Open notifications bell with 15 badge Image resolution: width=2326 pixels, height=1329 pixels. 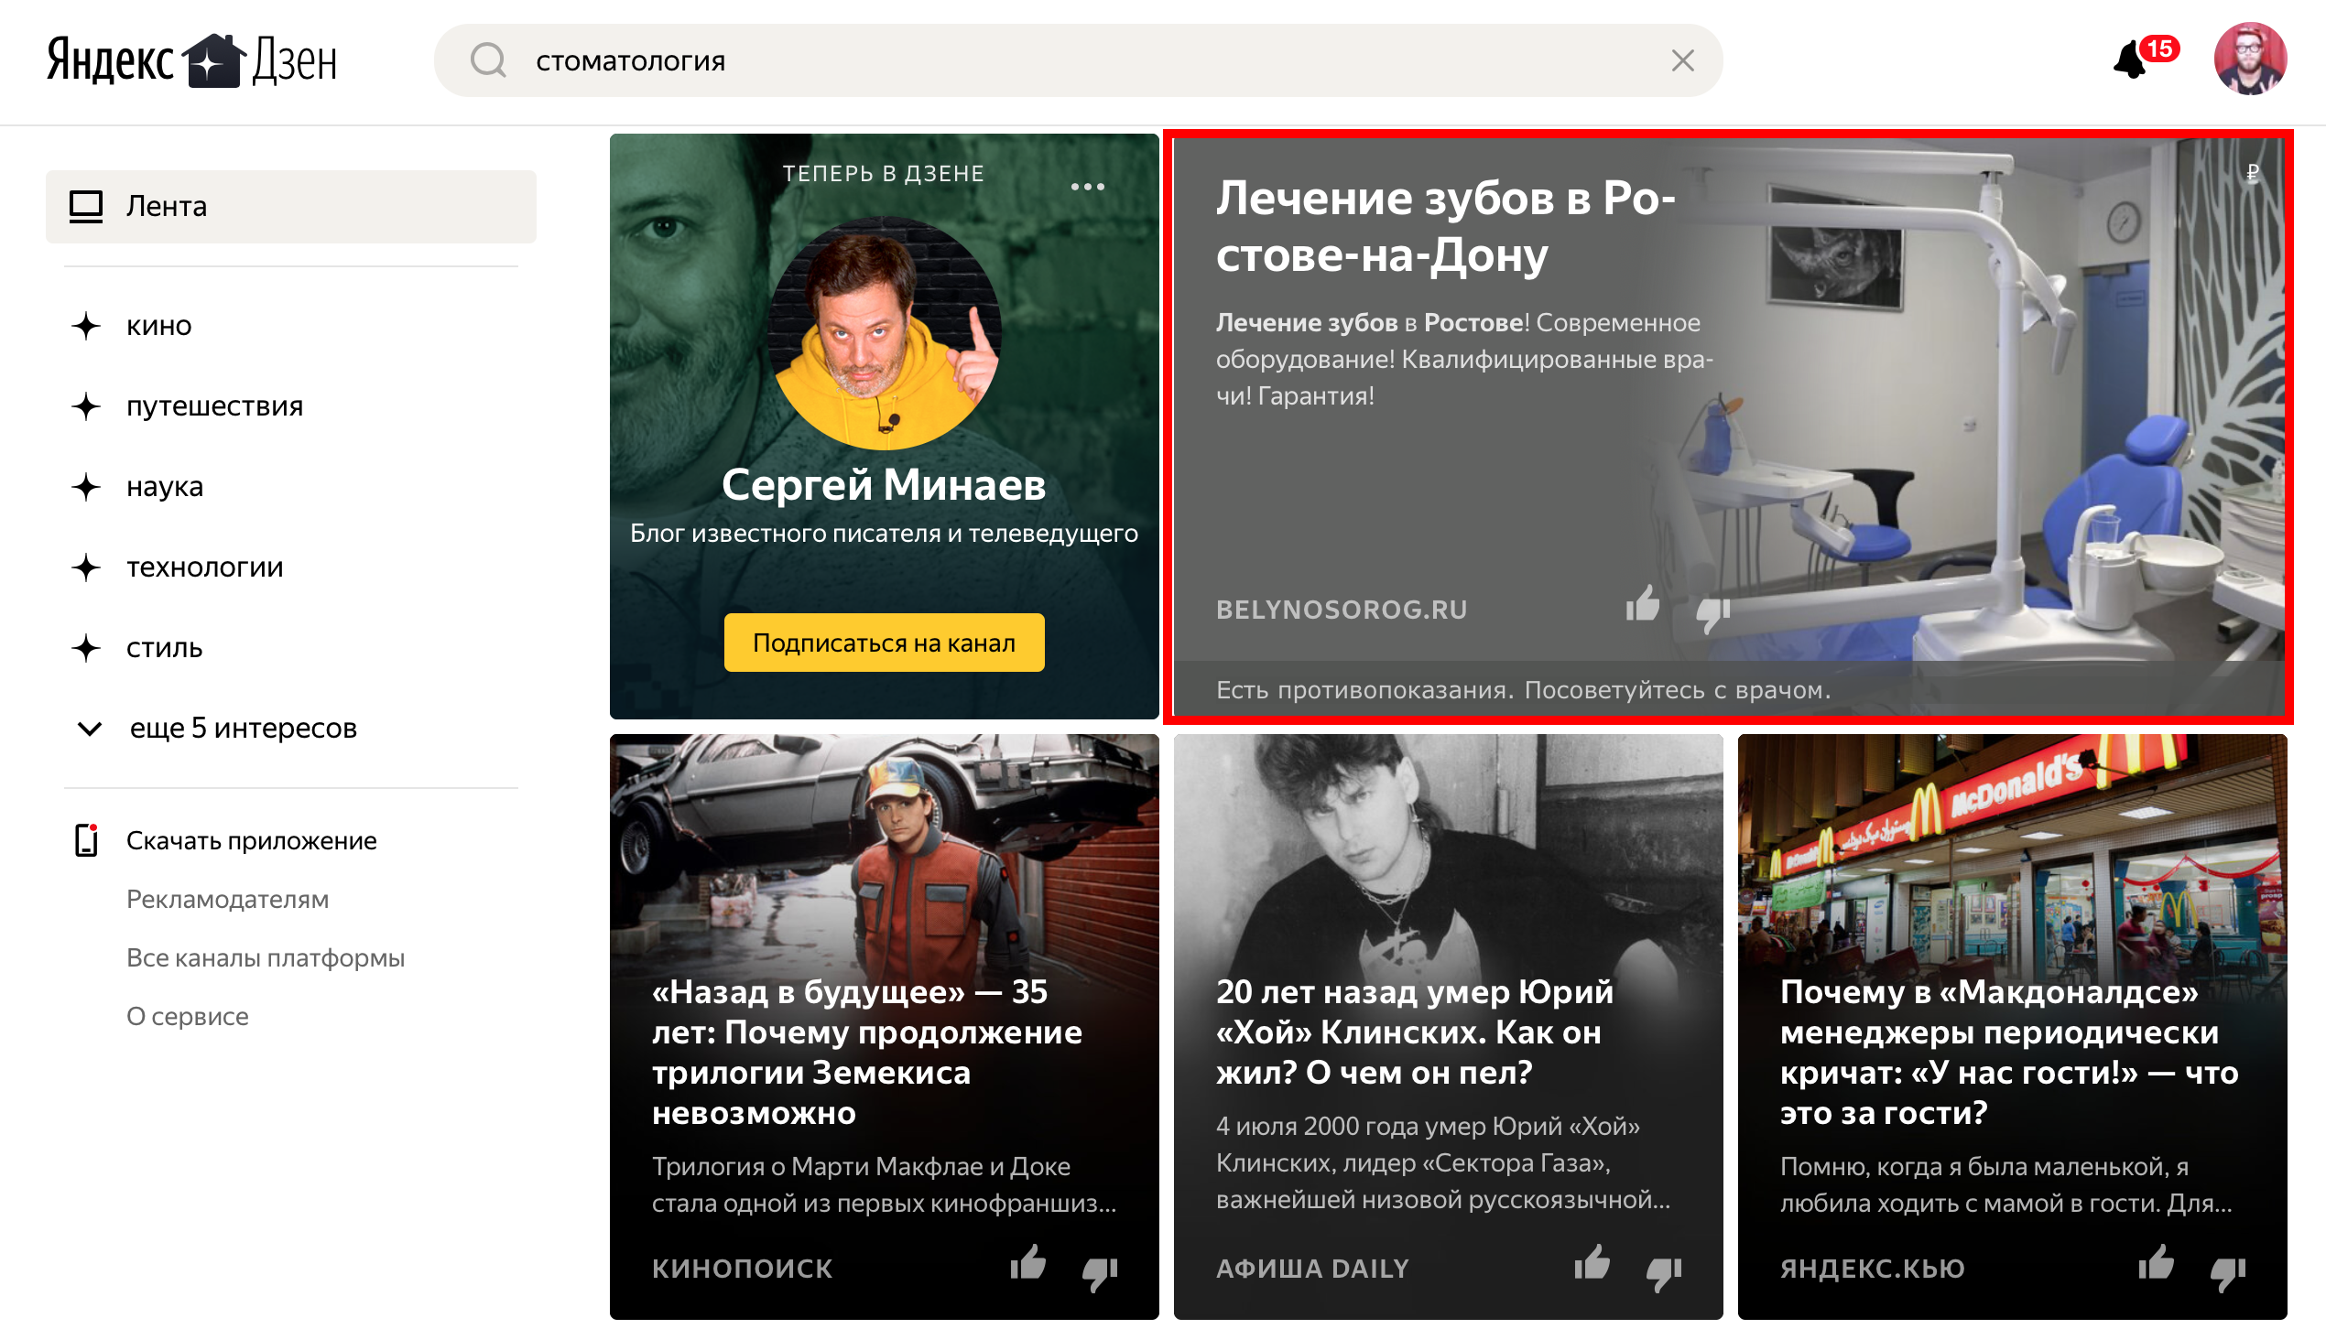click(x=2144, y=59)
